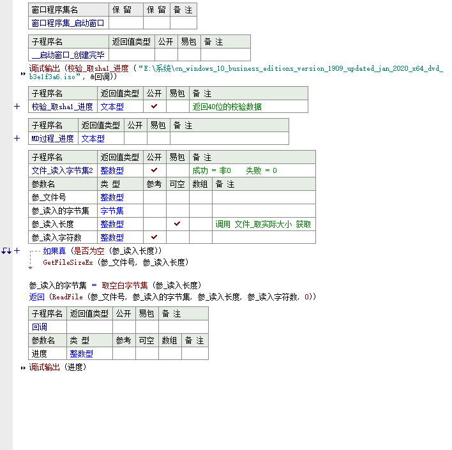The width and height of the screenshot is (452, 450).
Task: Toggle 公开 checkmark for 校验_取sha1_进度
Action: click(154, 107)
